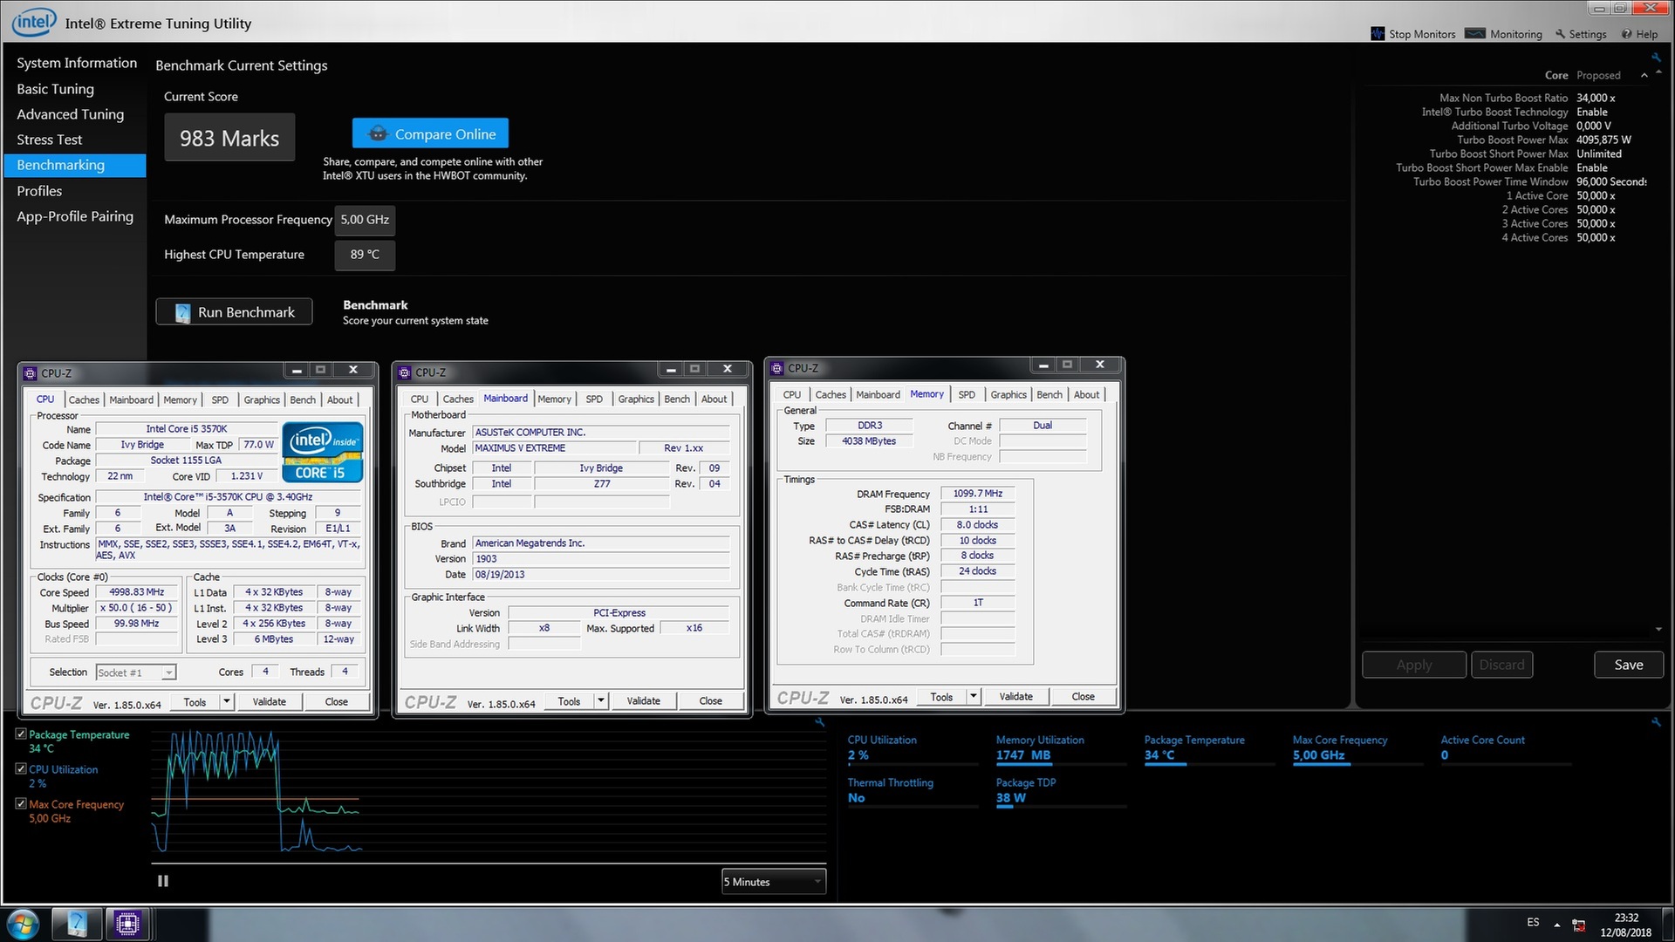Open the Monitoring graph icon
Viewport: 1675px width, 942px height.
click(1475, 34)
